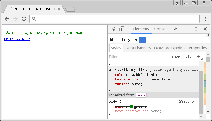Toggle the .cls classes button

point(187,57)
